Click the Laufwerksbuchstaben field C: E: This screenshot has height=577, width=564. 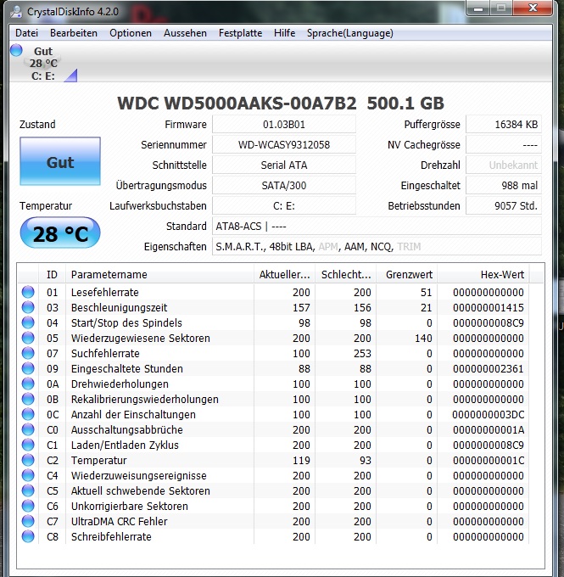tap(284, 205)
